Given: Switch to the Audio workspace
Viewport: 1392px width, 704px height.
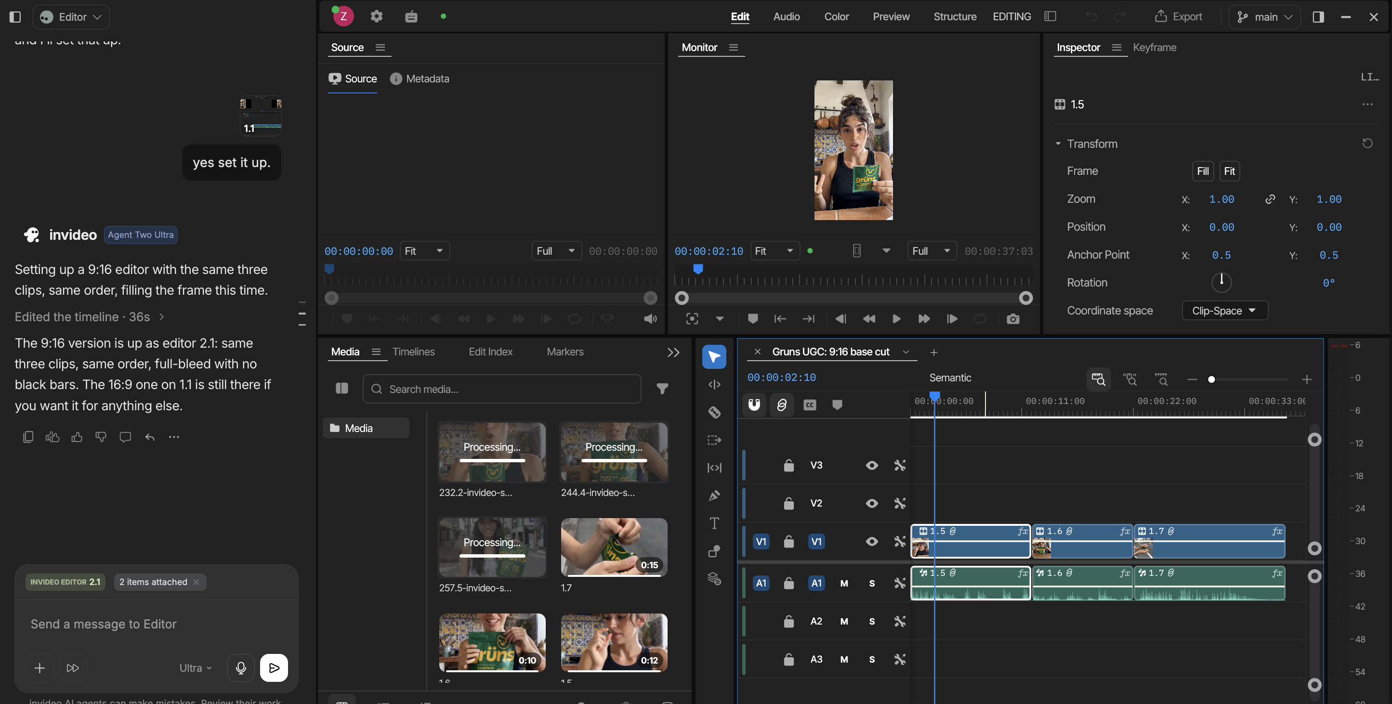Looking at the screenshot, I should (786, 16).
